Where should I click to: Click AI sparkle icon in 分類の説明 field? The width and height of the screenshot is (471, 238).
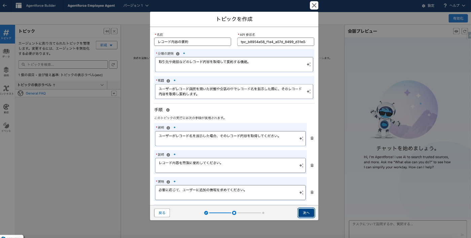[x=309, y=64]
